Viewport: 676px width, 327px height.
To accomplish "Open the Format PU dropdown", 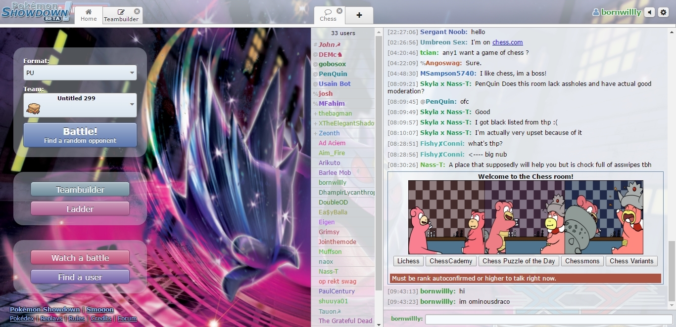I will [x=80, y=73].
